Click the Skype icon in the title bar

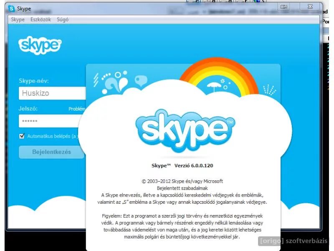click(10, 8)
